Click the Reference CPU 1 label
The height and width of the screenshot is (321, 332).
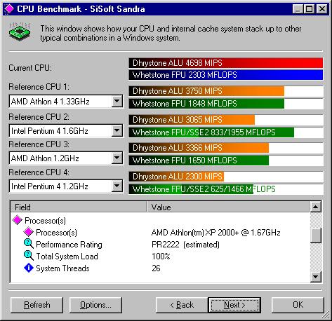click(x=39, y=87)
